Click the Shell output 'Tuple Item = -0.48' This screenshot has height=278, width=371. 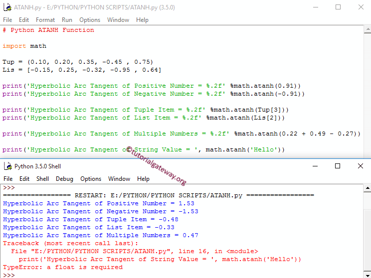[x=91, y=219]
